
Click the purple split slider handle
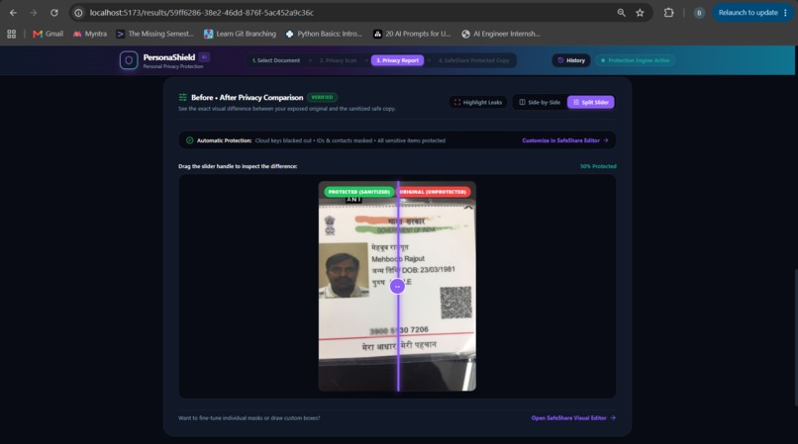(x=397, y=287)
